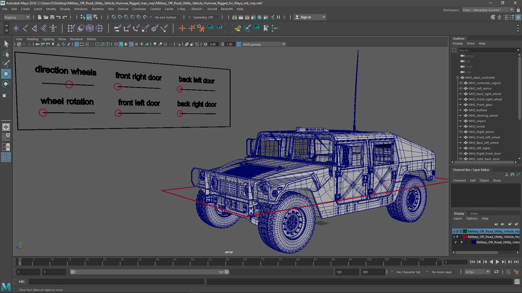Toggle auto keyframe button
This screenshot has width=522, height=293.
coord(508,272)
